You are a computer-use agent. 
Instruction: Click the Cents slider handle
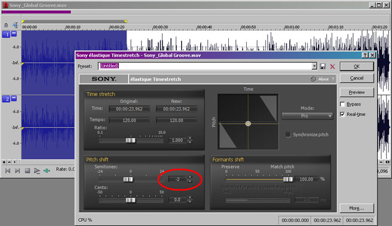coord(130,200)
